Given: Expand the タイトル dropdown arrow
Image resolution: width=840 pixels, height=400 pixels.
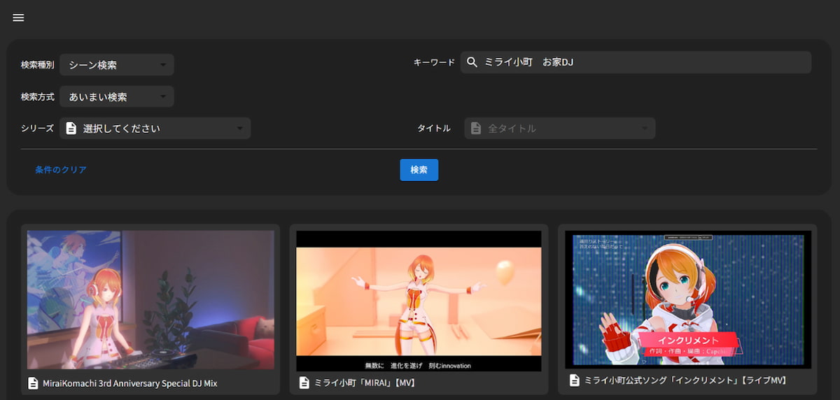Looking at the screenshot, I should (644, 128).
